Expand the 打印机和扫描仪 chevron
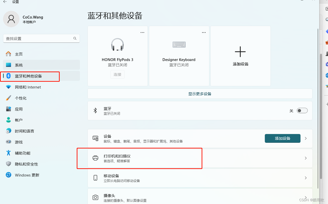 (x=306, y=158)
